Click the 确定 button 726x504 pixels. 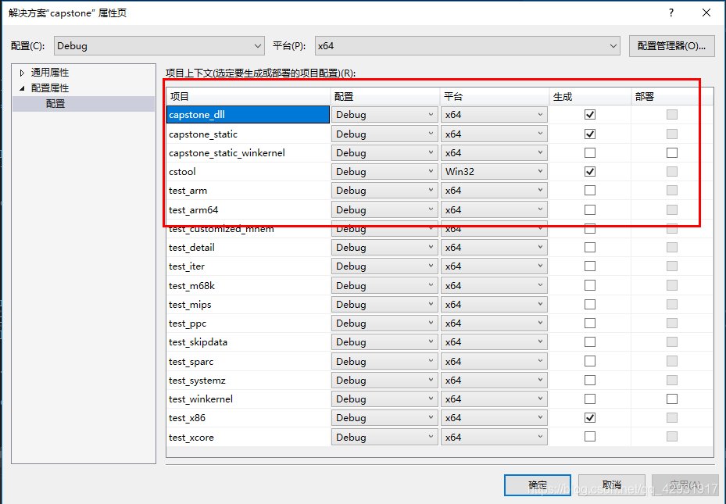[x=537, y=484]
